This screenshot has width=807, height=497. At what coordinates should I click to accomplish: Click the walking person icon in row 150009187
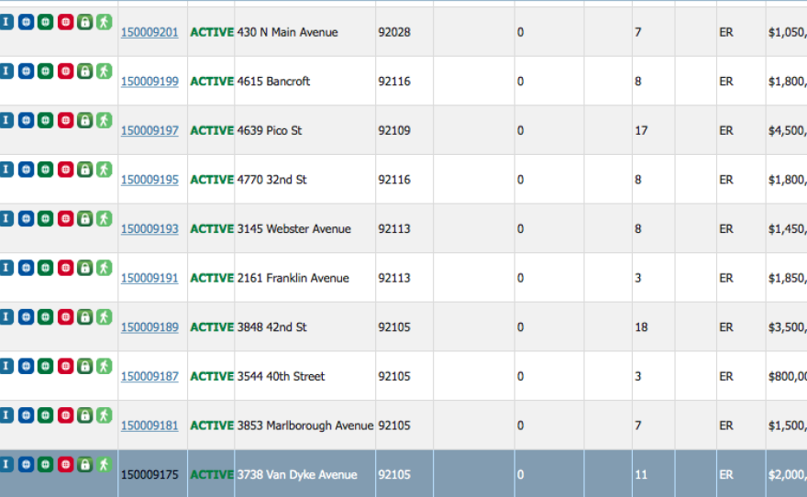(104, 366)
